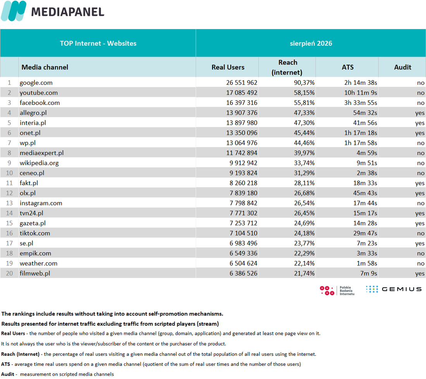
Task: Click the Audit column header
Action: [x=402, y=67]
